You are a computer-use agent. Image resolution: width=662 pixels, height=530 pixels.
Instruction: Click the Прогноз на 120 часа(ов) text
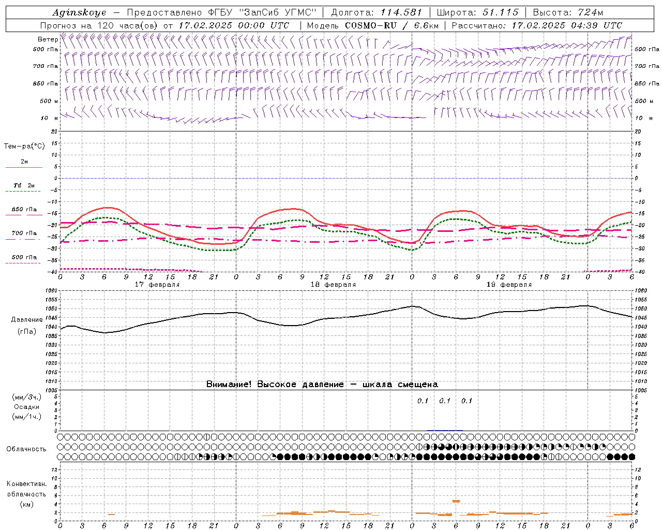pyautogui.click(x=100, y=25)
